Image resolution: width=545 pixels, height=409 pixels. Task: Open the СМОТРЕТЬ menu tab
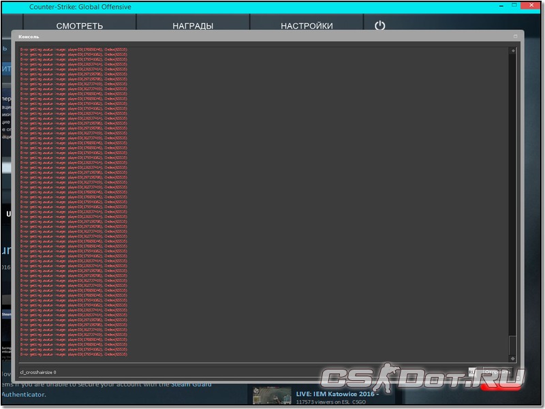click(x=80, y=26)
